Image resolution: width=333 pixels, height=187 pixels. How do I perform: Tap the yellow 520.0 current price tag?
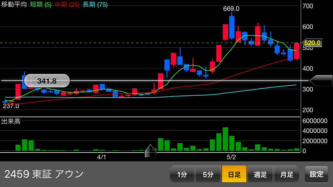pos(312,43)
